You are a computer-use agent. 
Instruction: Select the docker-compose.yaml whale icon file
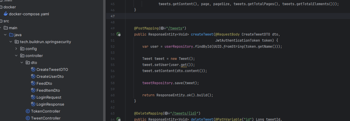pyautogui.click(x=6, y=14)
